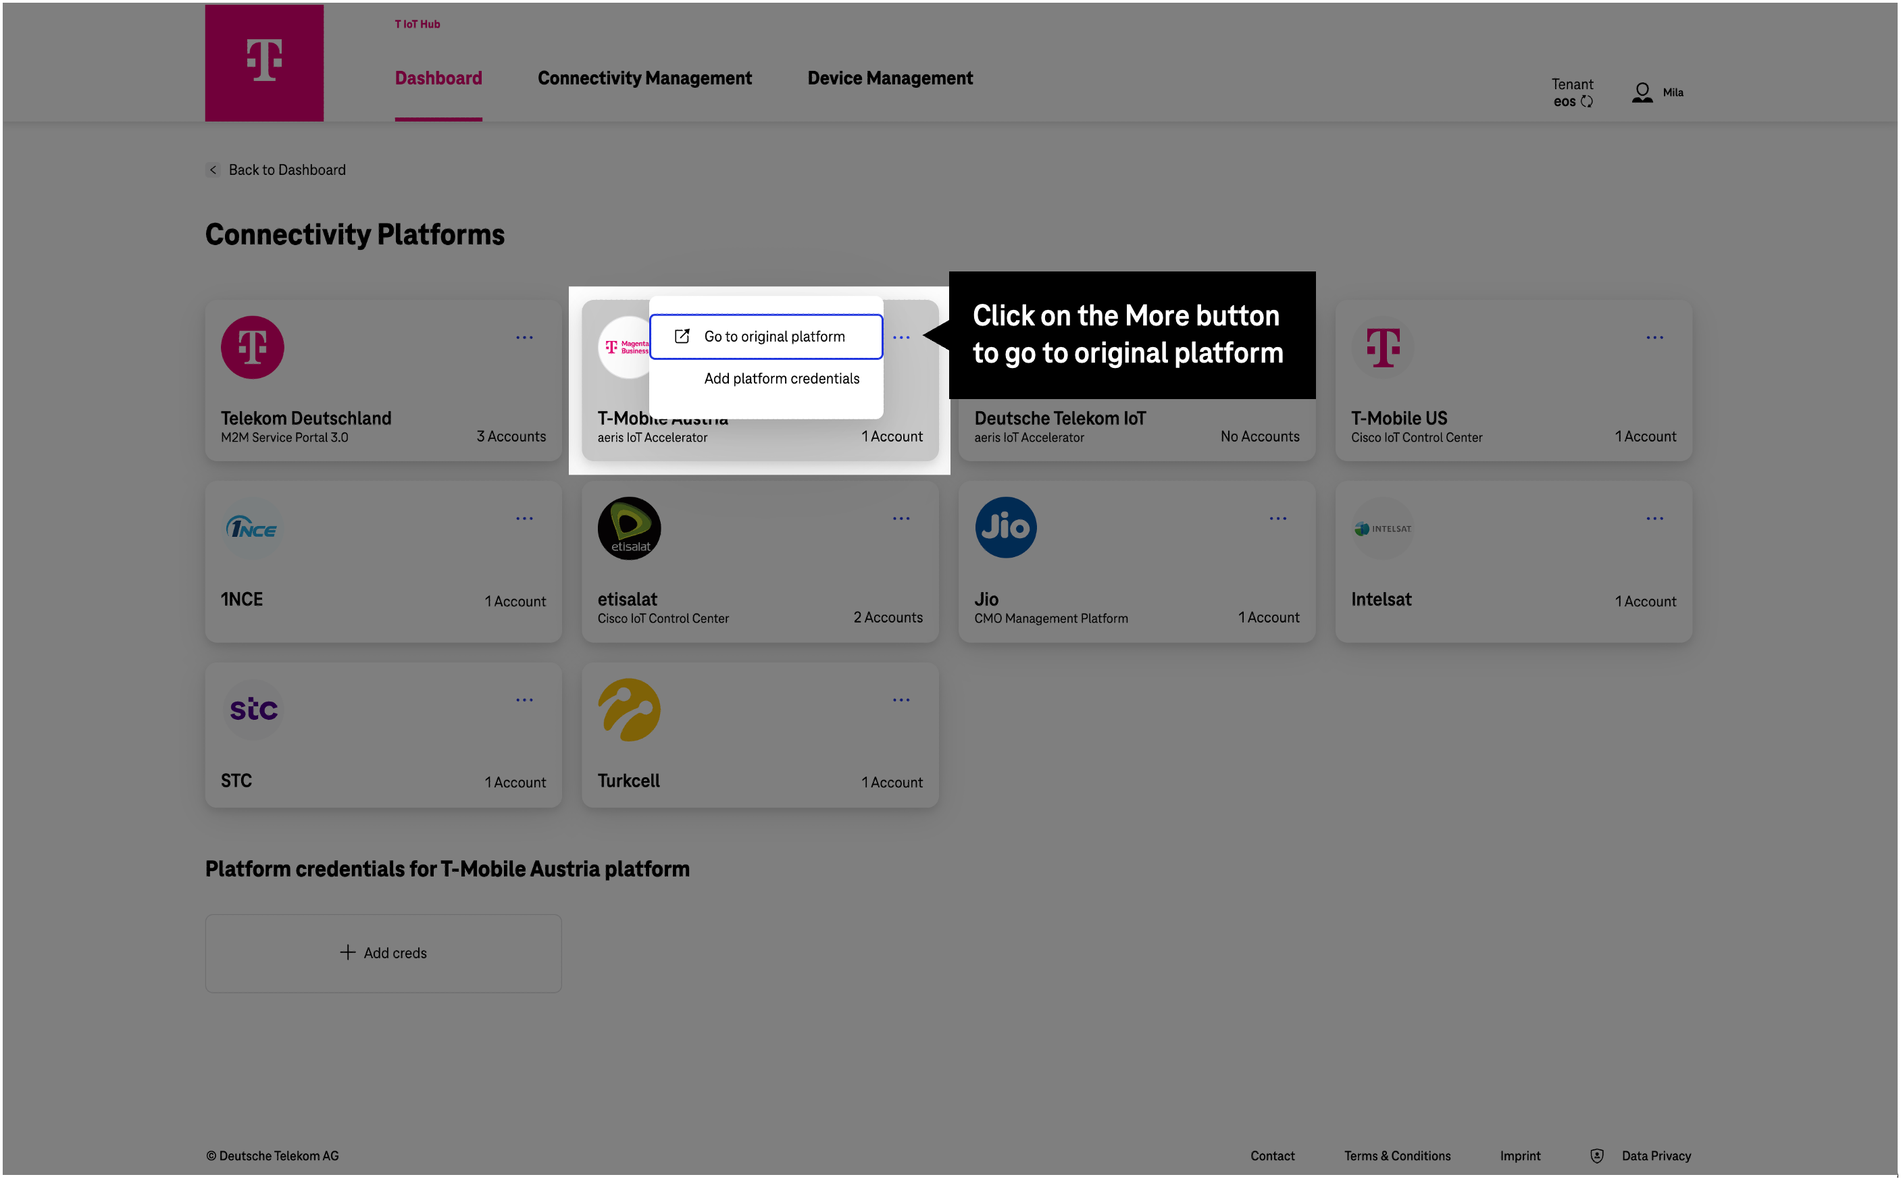Image resolution: width=1901 pixels, height=1179 pixels.
Task: Click the tenant switch refresh icon
Action: coord(1587,102)
